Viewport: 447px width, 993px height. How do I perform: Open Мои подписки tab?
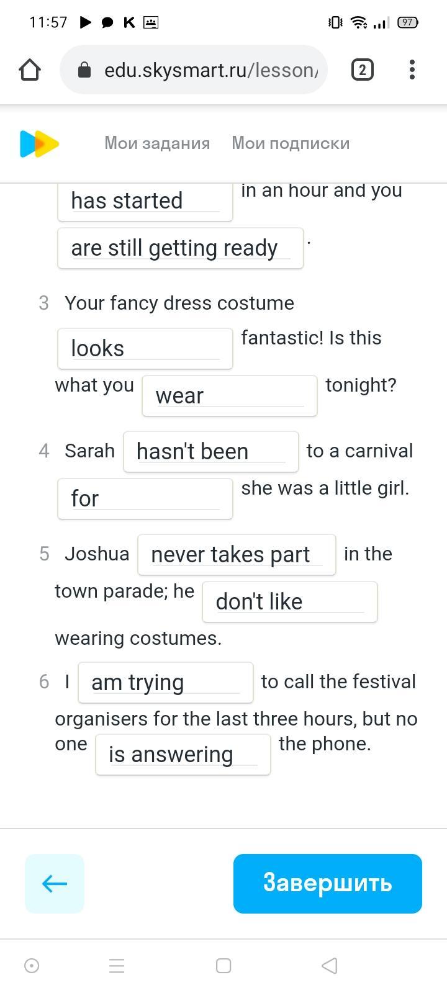[x=291, y=143]
